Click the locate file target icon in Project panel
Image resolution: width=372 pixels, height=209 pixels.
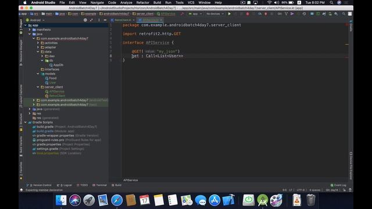coord(85,20)
